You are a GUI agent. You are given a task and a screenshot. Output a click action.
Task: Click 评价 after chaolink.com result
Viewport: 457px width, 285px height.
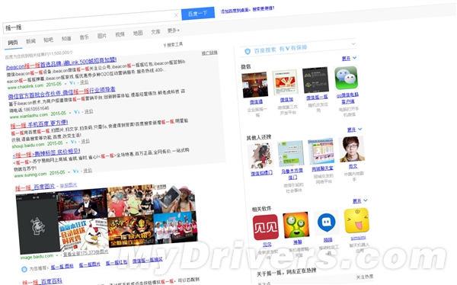point(84,82)
